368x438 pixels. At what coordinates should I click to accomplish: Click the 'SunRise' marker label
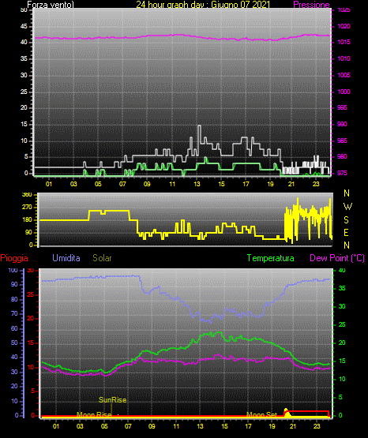coord(113,400)
